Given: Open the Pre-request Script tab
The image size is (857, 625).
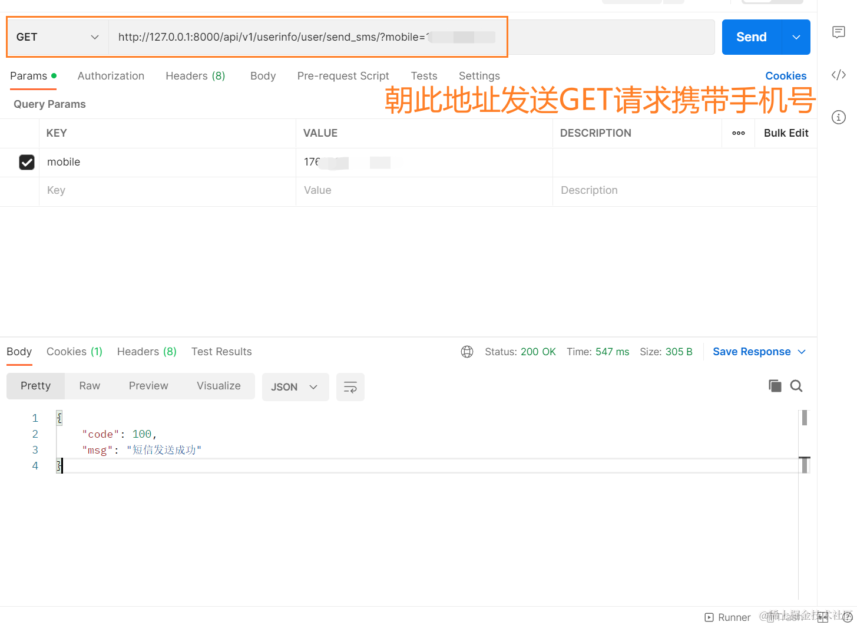Looking at the screenshot, I should [x=343, y=76].
